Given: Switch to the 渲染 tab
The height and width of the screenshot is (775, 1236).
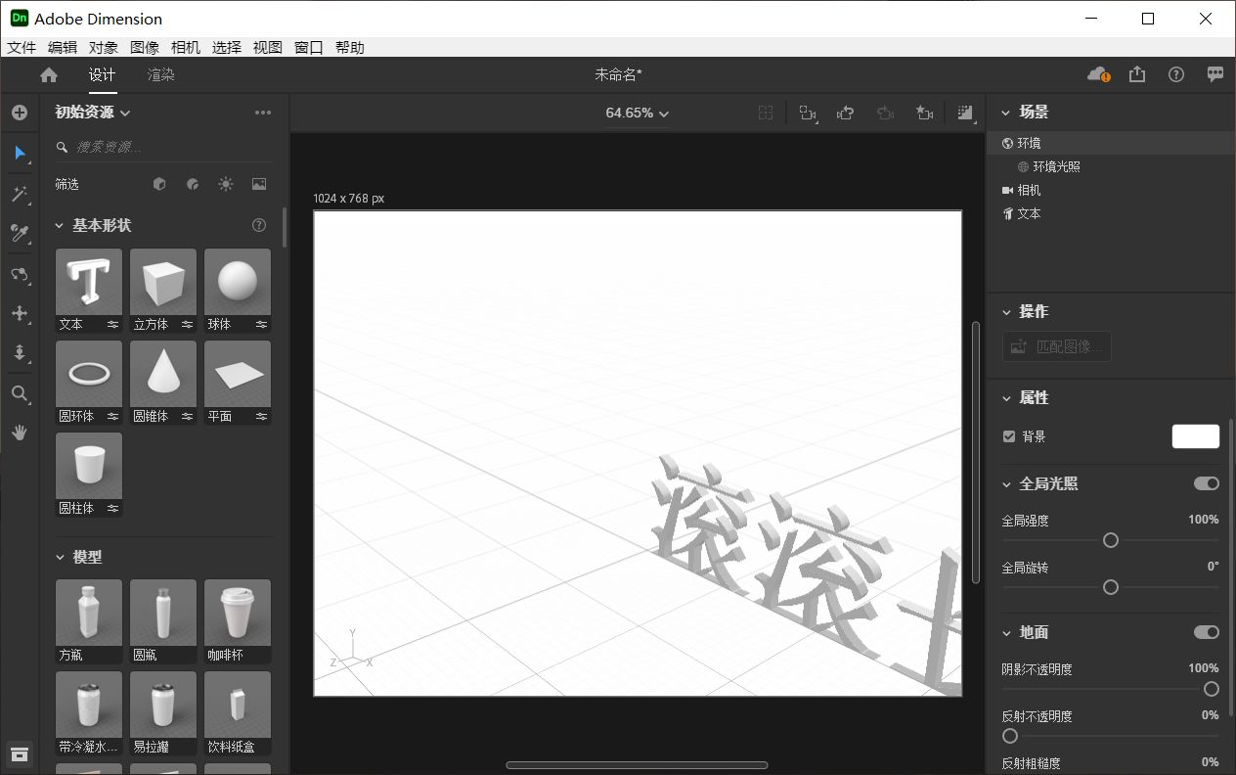Looking at the screenshot, I should pos(161,74).
